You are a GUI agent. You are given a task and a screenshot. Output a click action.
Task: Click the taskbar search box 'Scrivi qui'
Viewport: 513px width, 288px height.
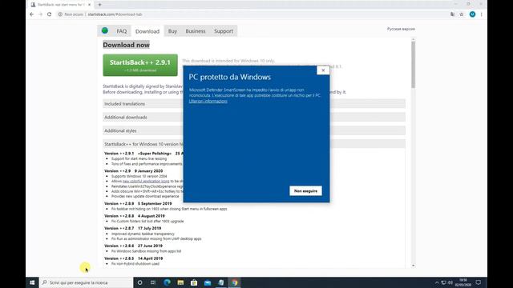[x=86, y=282]
